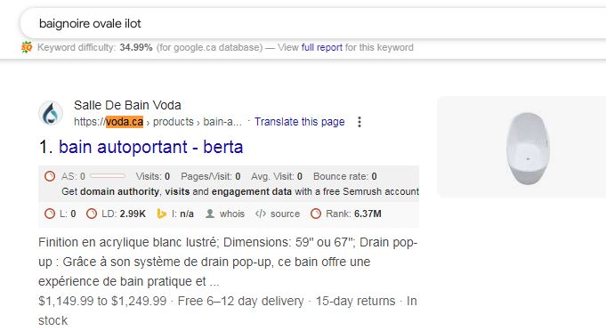Click the Rank 6.37M value

click(x=368, y=214)
